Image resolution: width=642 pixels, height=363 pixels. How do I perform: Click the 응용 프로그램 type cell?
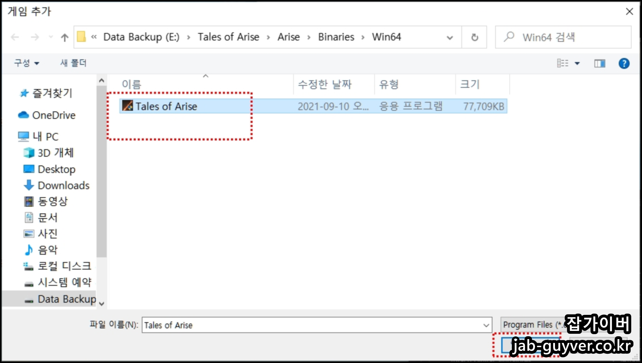(411, 106)
